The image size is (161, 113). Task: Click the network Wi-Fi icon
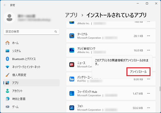click(x=7, y=67)
